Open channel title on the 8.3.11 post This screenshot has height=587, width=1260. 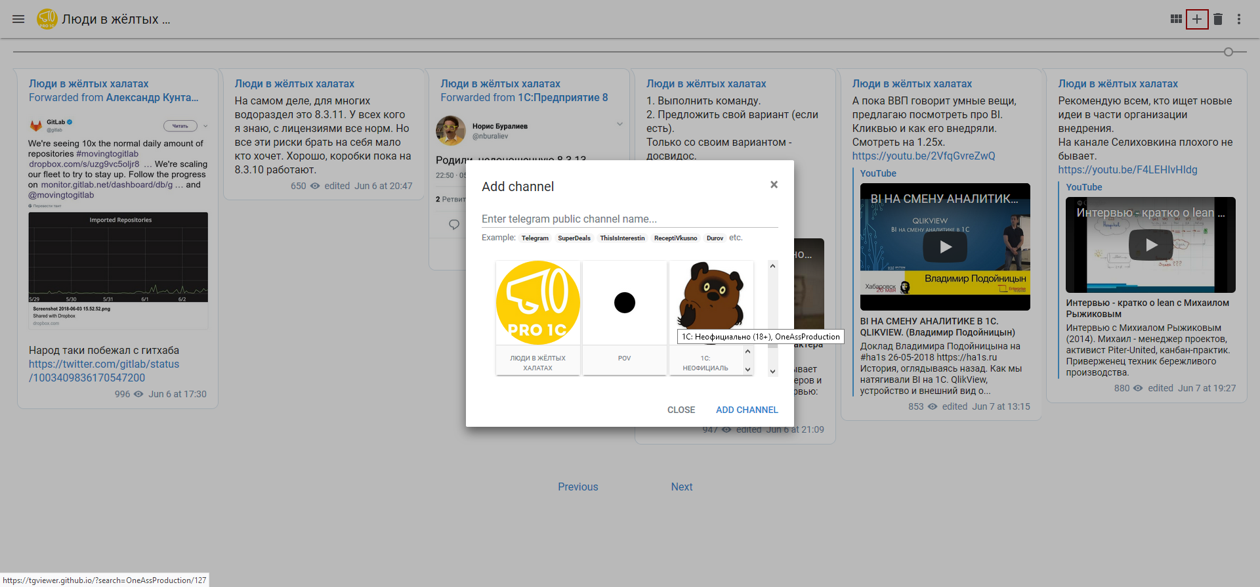pos(295,83)
